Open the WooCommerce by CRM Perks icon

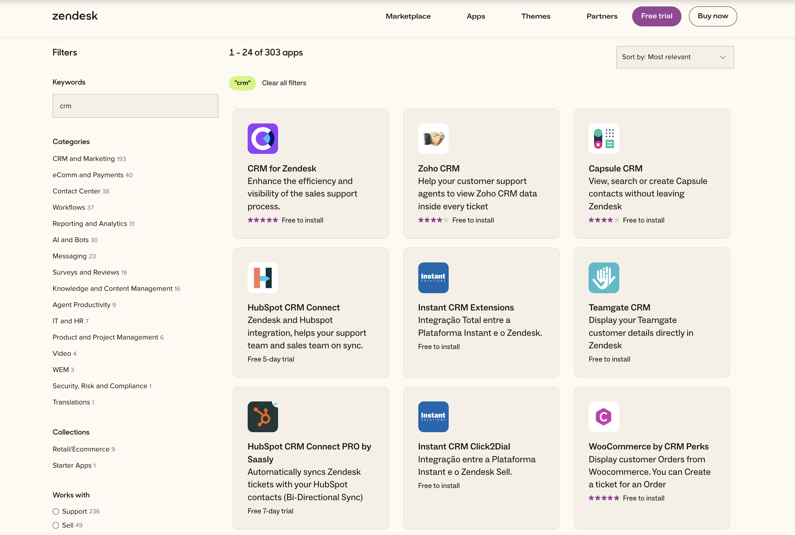pos(604,417)
